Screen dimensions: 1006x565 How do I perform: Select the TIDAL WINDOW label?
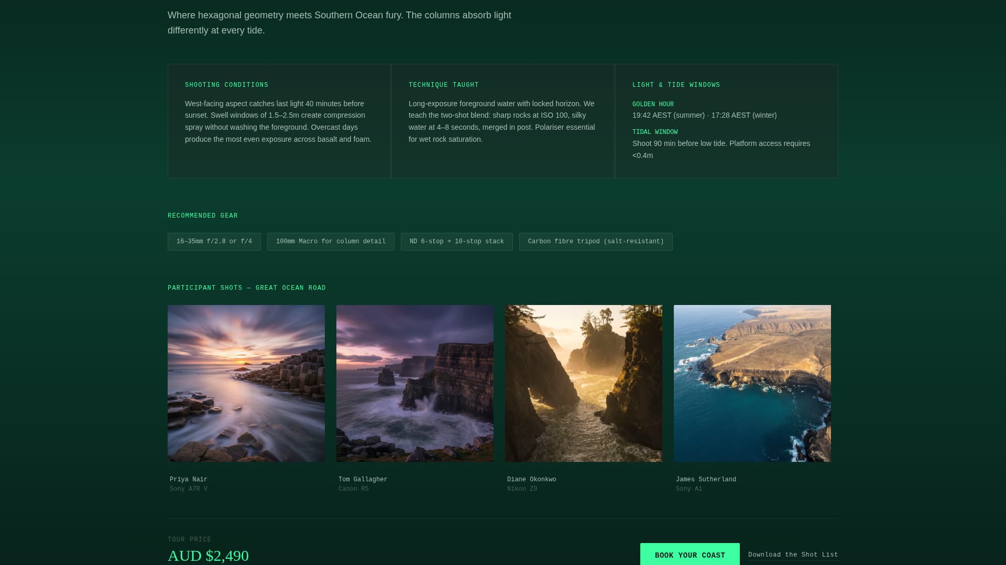coord(655,132)
